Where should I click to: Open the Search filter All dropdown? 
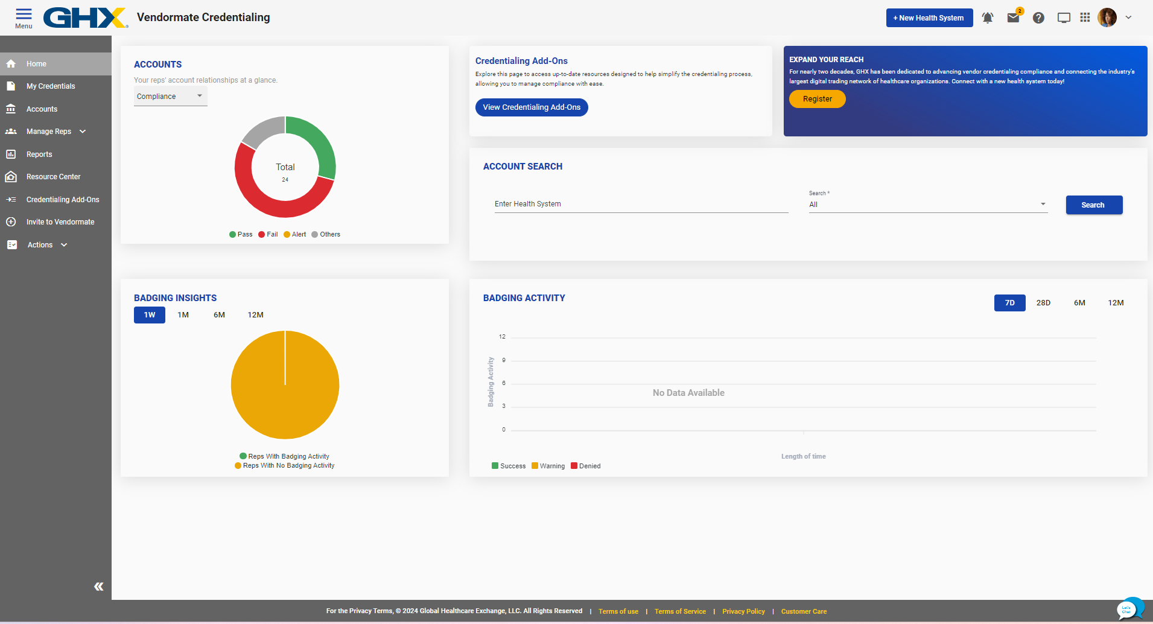(927, 205)
